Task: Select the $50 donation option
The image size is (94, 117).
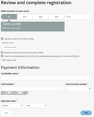Action: pyautogui.click(x=56, y=17)
